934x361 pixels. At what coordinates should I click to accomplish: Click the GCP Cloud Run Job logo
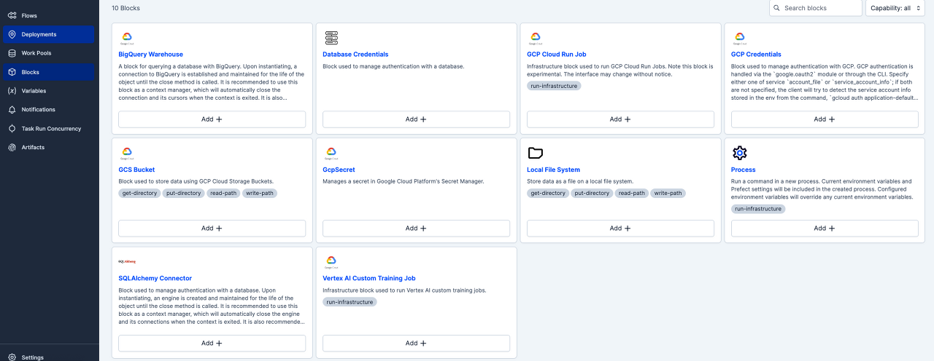(x=535, y=38)
